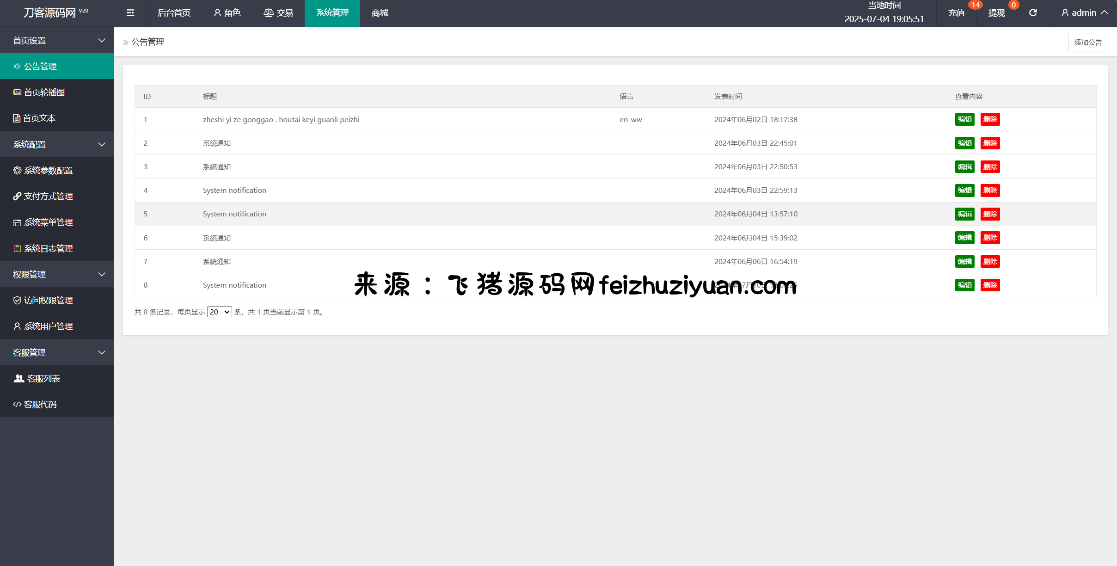Open 支付方式管理 link icon item

pyautogui.click(x=48, y=197)
